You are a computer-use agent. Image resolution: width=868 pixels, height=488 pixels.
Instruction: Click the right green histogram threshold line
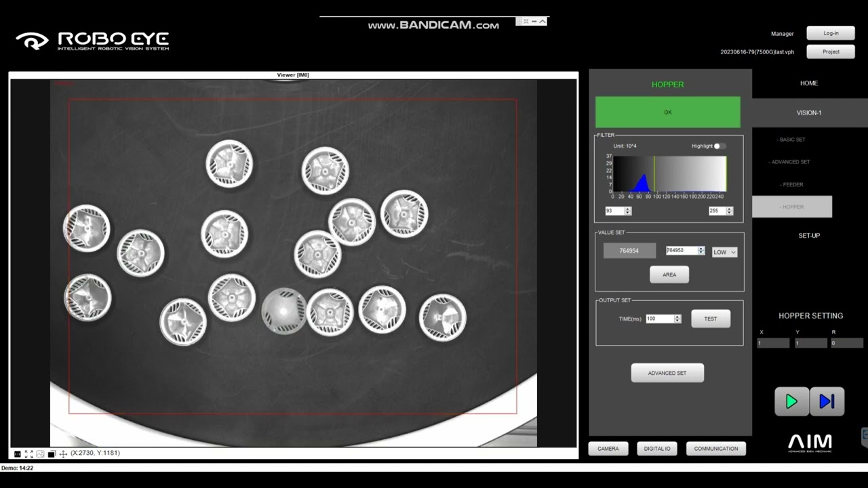pyautogui.click(x=726, y=174)
